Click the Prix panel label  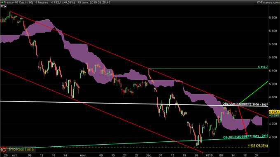(x=3, y=6)
